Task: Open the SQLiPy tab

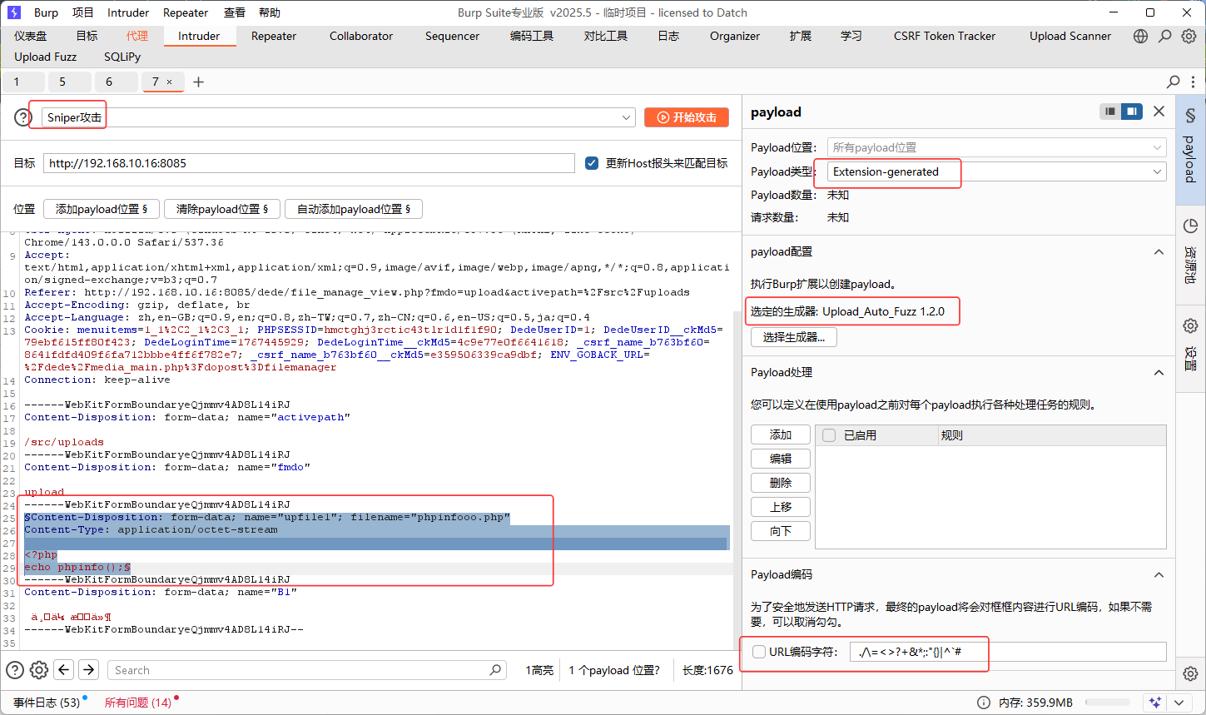Action: pos(122,57)
